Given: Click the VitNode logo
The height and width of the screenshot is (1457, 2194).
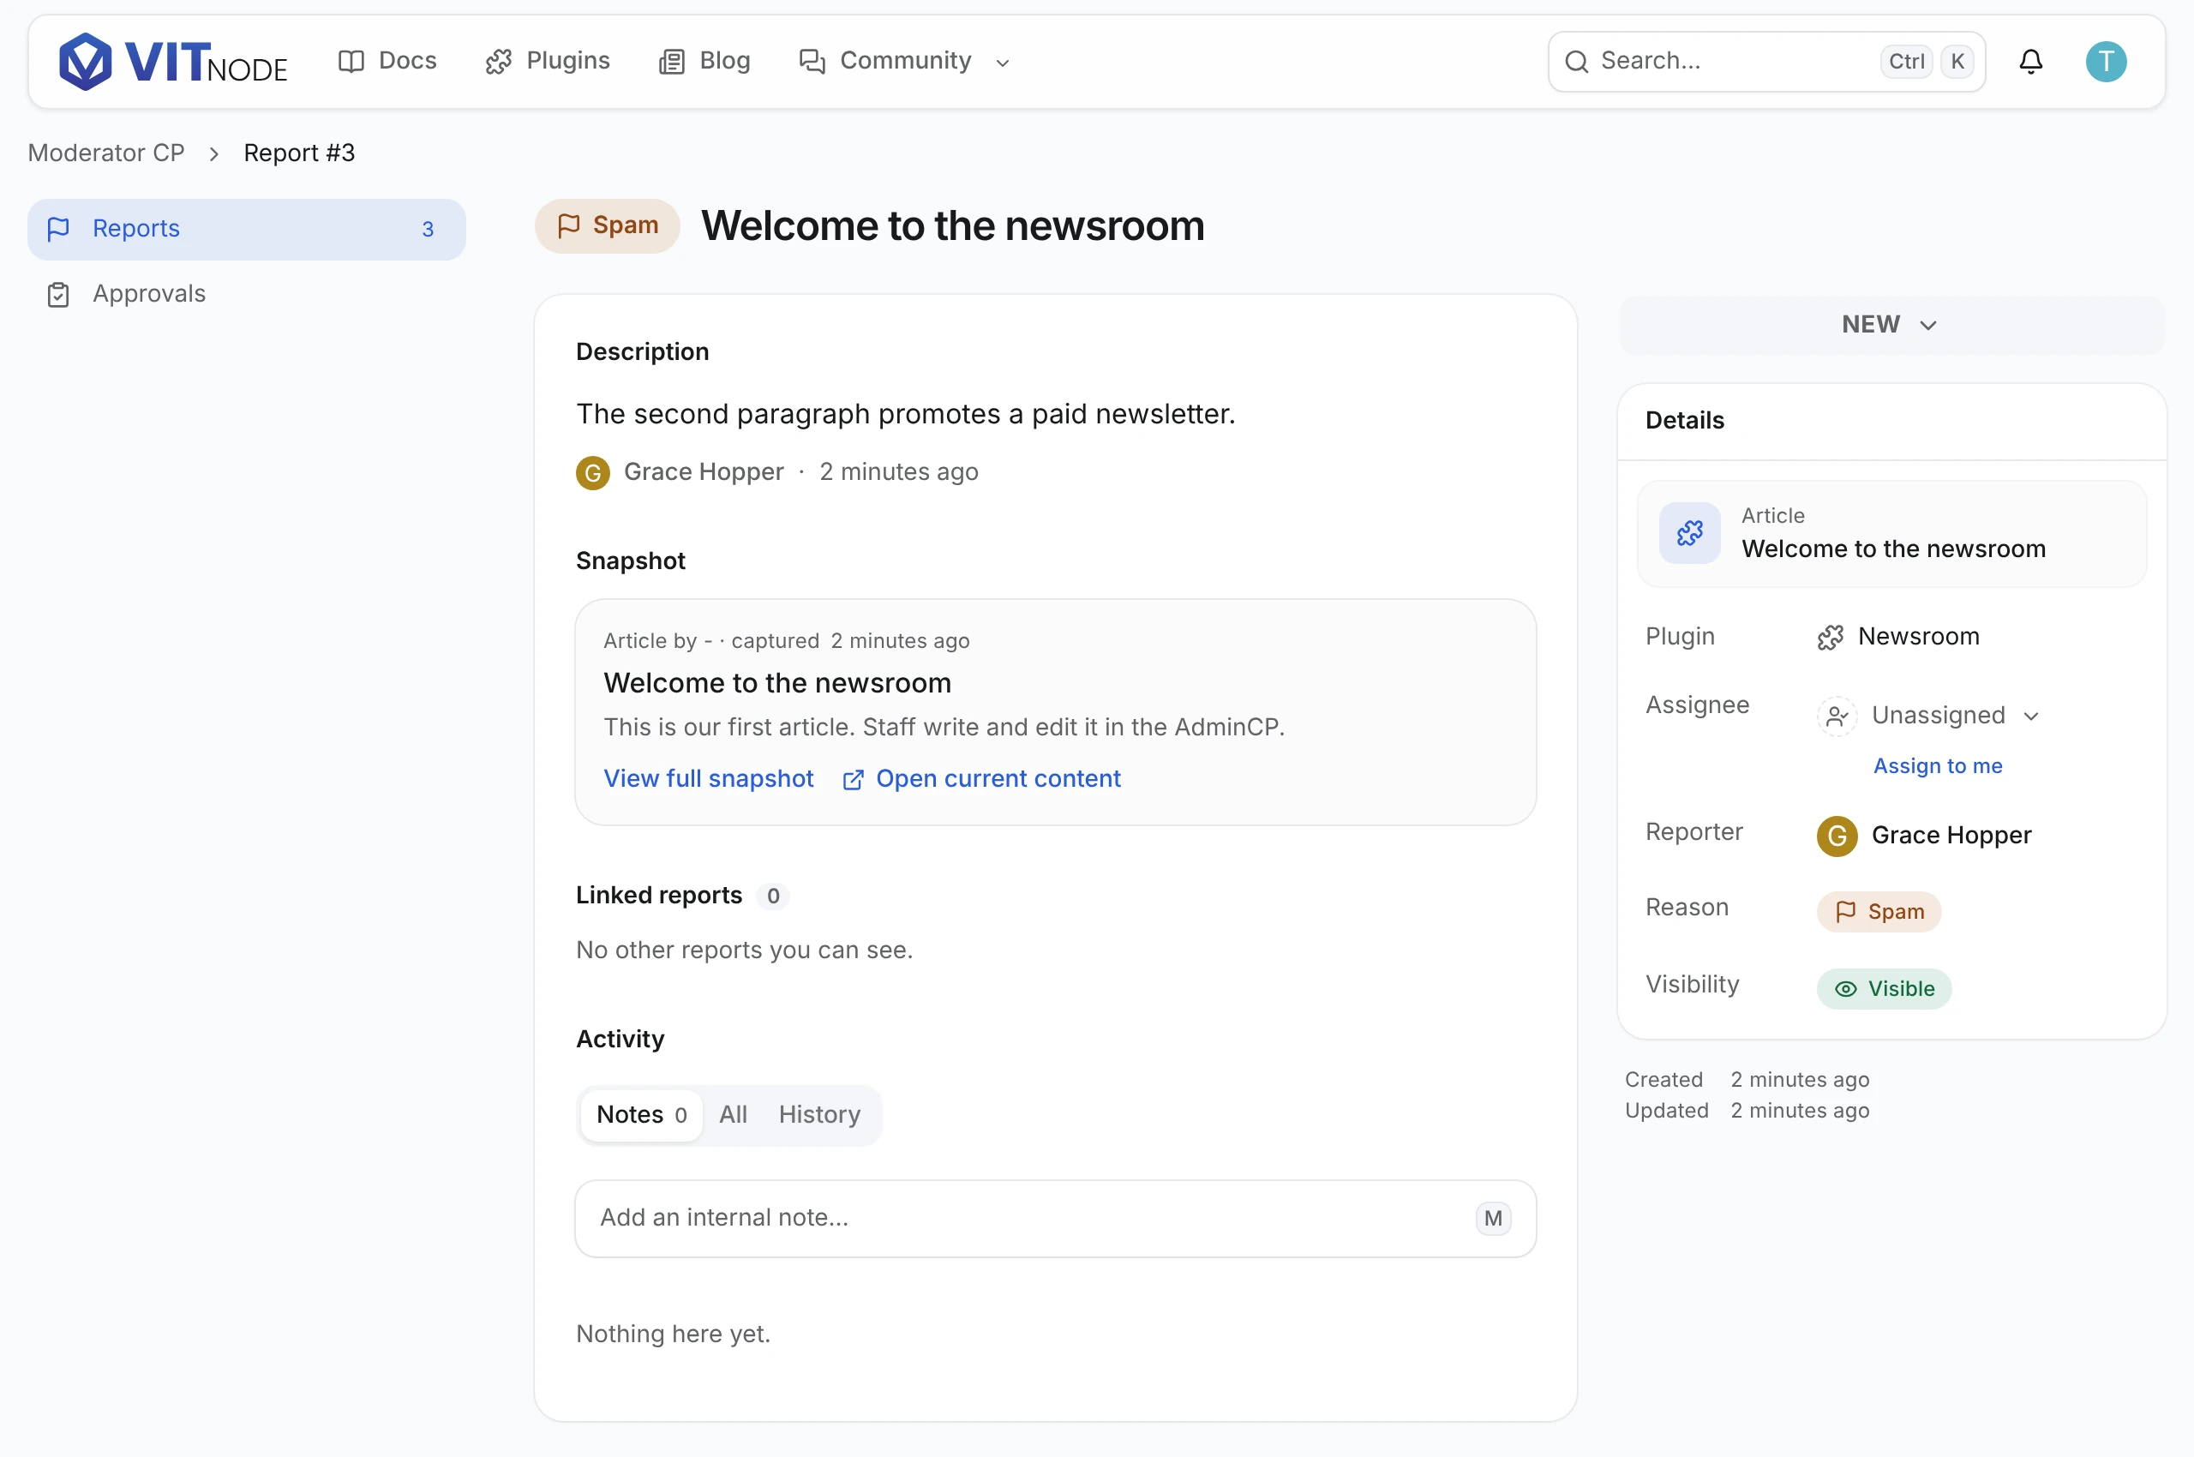Looking at the screenshot, I should point(173,62).
